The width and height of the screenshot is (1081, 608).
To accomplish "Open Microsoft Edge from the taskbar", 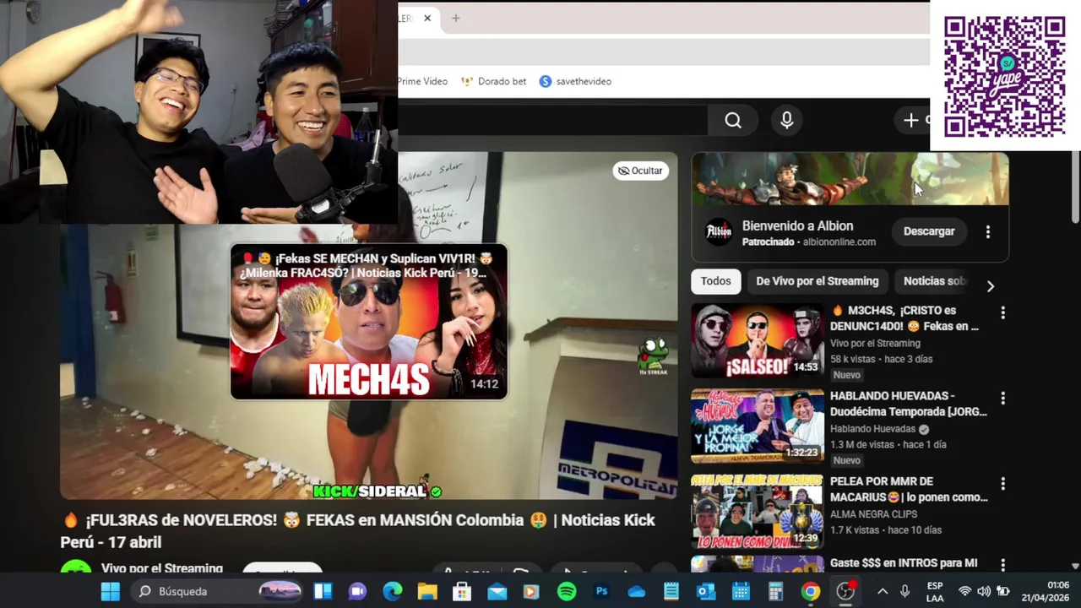I will (x=393, y=592).
